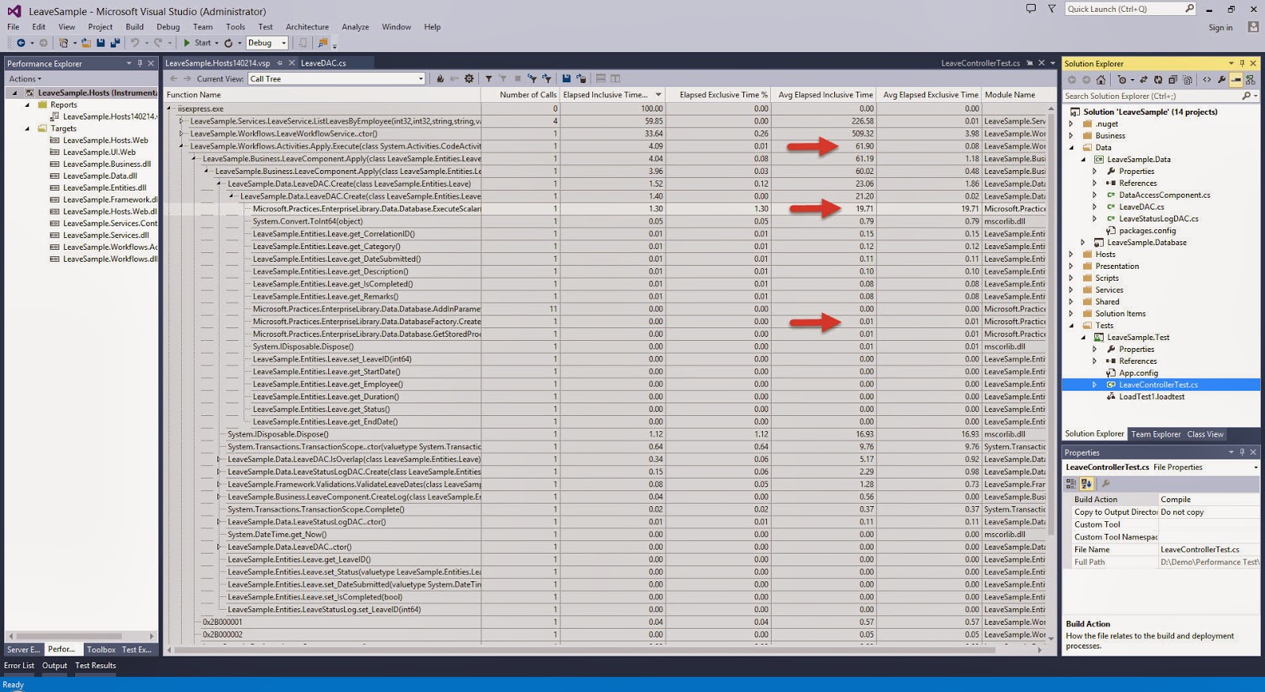
Task: Click the filter funnel icon in report toolbar
Action: click(489, 78)
